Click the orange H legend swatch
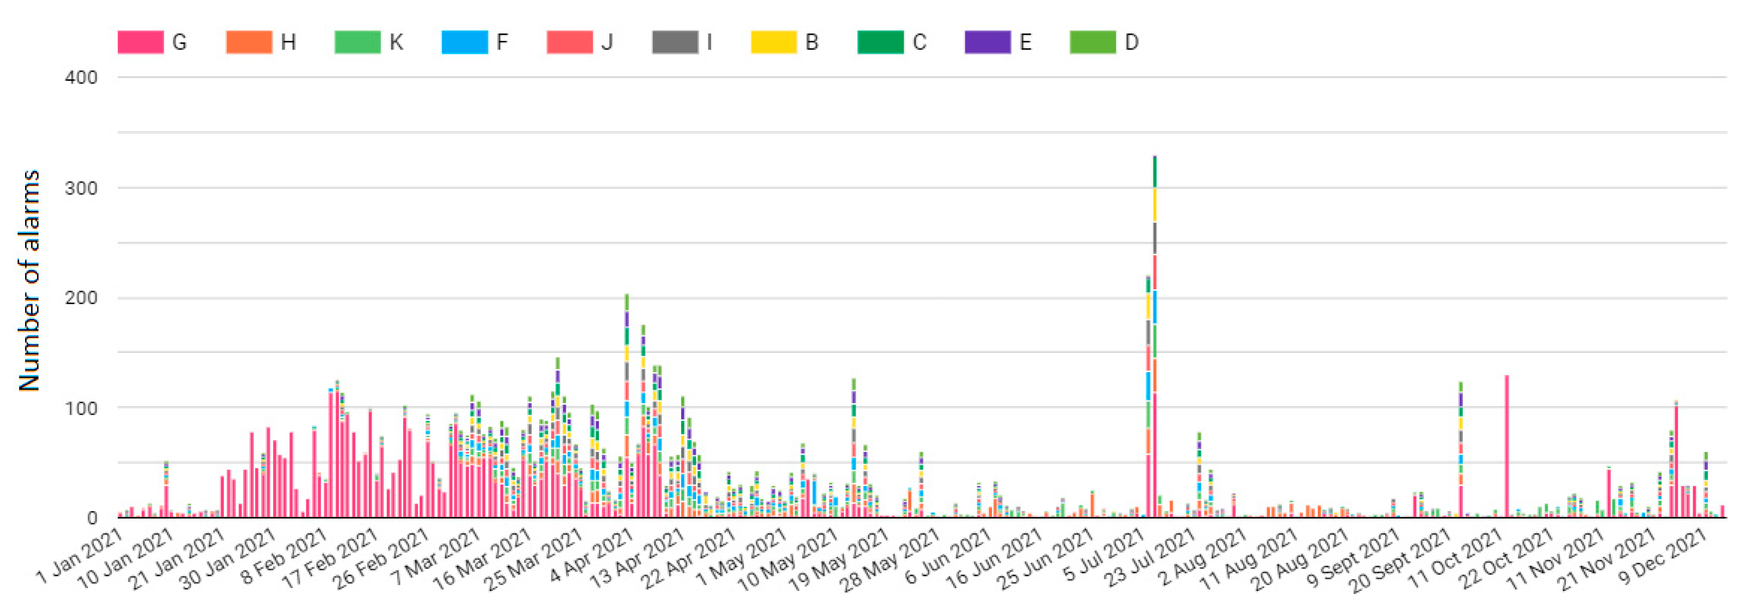Screen dimensions: 1748x616 249,42
